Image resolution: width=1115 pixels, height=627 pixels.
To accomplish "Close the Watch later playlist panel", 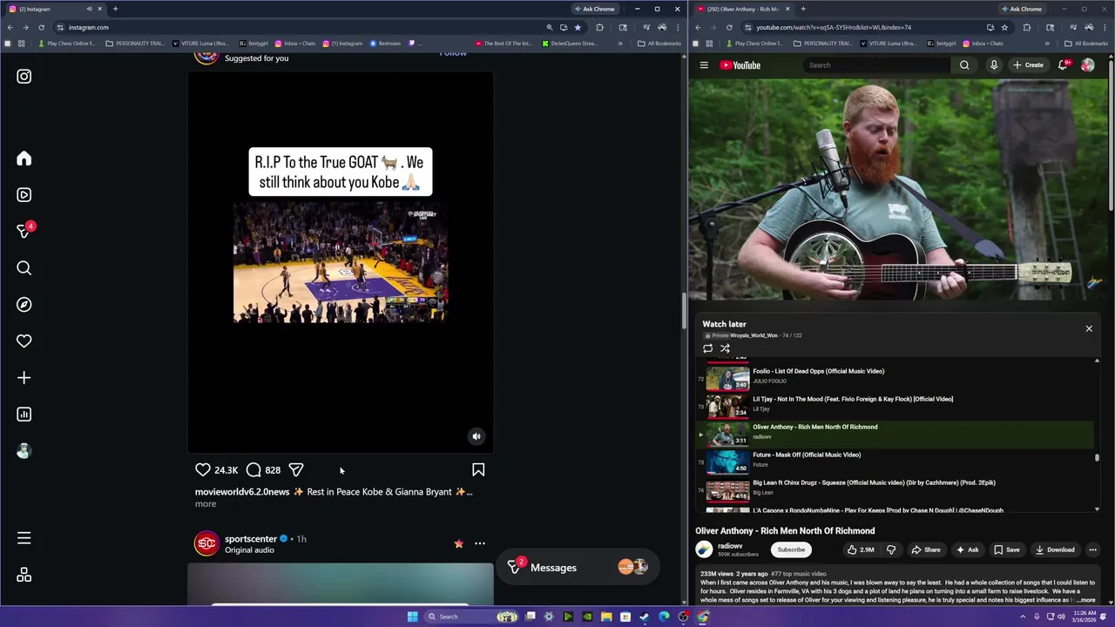I will (x=1089, y=328).
